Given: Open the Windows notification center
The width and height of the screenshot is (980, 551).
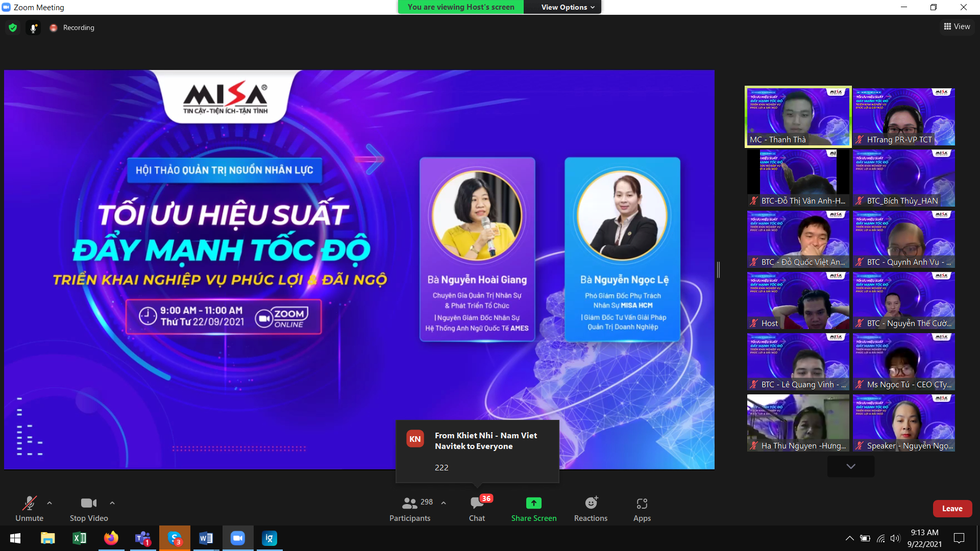Looking at the screenshot, I should [x=959, y=538].
